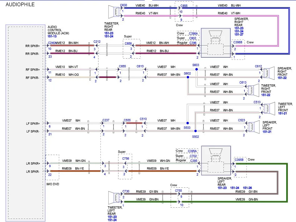Click connector label C396B
The width and height of the screenshot is (296, 222).
click(x=238, y=42)
